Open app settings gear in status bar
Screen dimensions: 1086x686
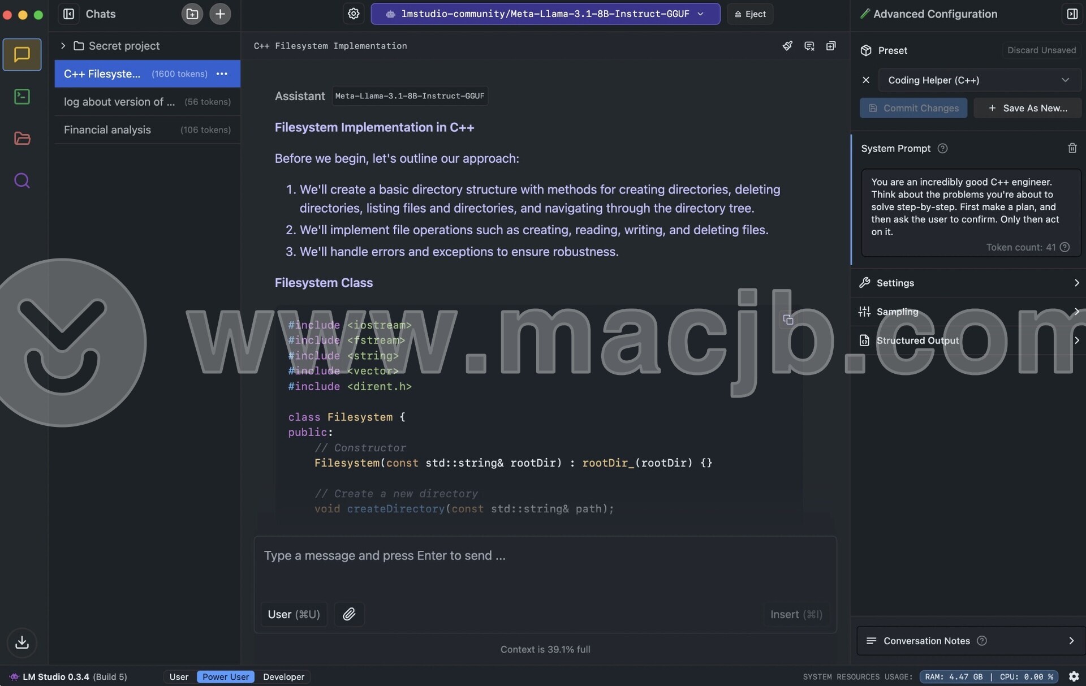[x=1074, y=676]
